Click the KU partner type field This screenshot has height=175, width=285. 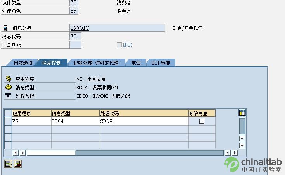click(x=74, y=3)
